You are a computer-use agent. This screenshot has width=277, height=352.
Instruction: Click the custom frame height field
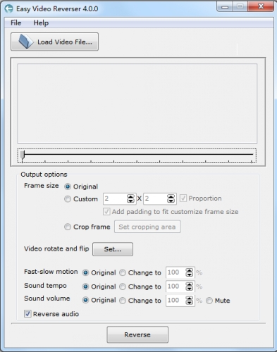pos(155,199)
